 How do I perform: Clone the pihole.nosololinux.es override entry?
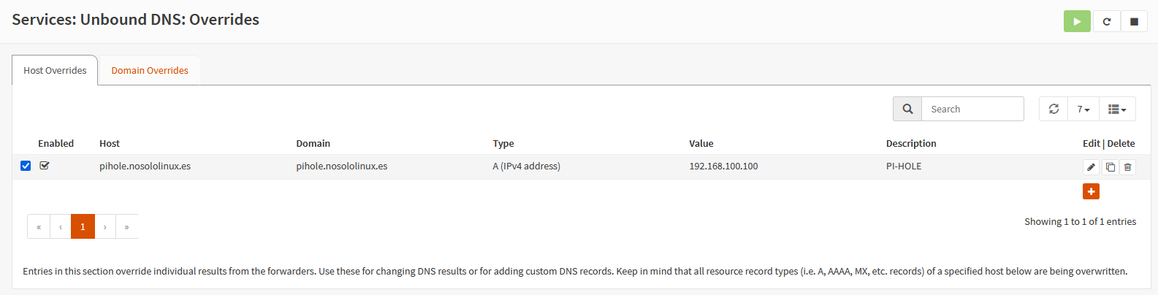tap(1110, 167)
